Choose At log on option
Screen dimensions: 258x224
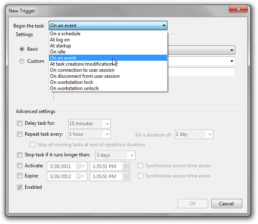(x=108, y=40)
